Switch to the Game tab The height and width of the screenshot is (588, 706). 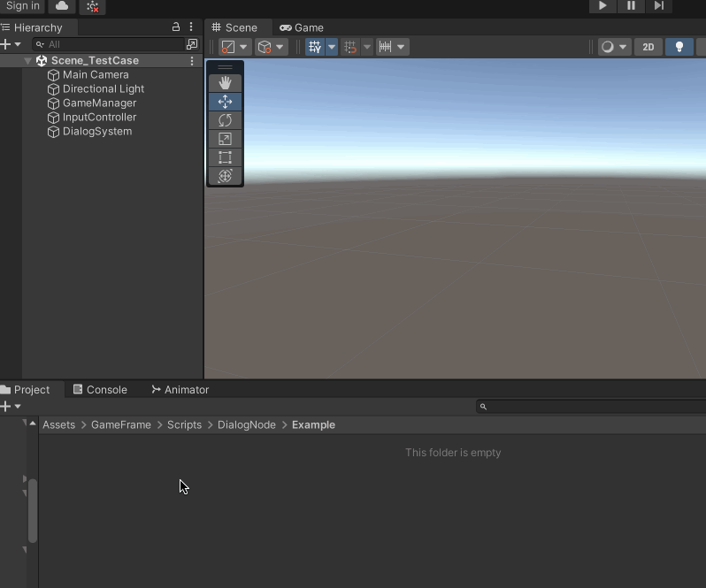[x=302, y=27]
